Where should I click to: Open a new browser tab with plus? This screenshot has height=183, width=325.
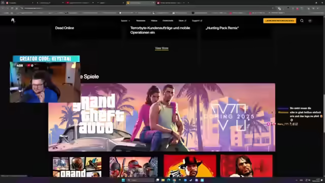188,3
